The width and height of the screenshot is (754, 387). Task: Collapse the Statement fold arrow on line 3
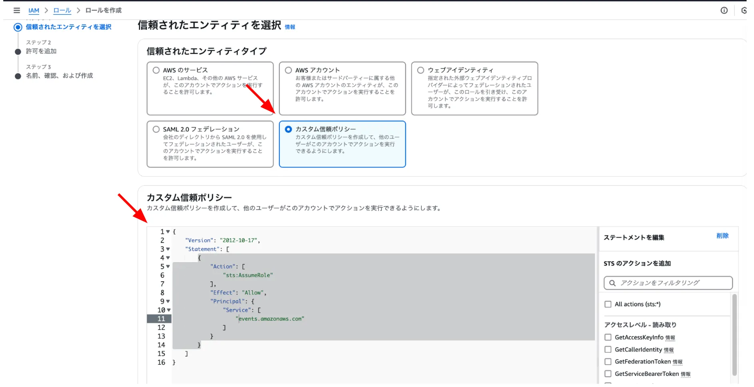pyautogui.click(x=168, y=249)
